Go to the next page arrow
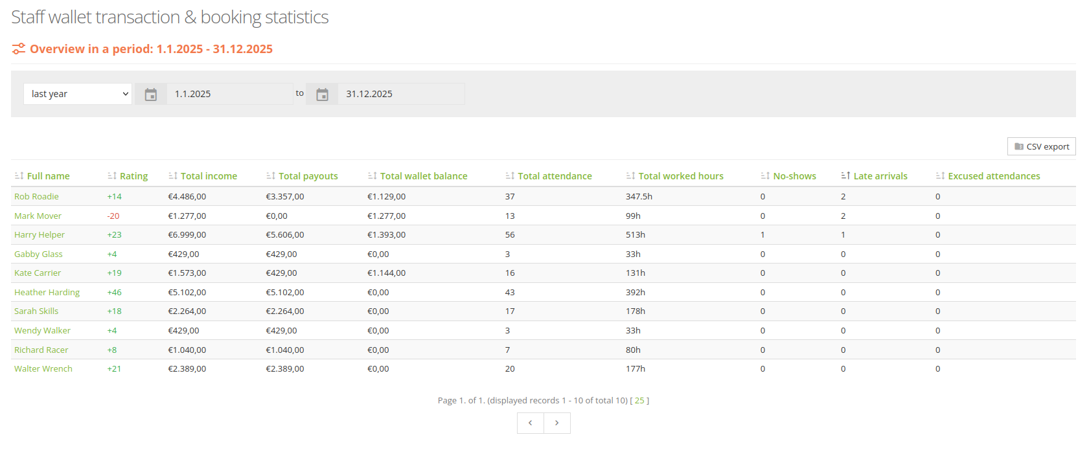1089x450 pixels. [557, 423]
